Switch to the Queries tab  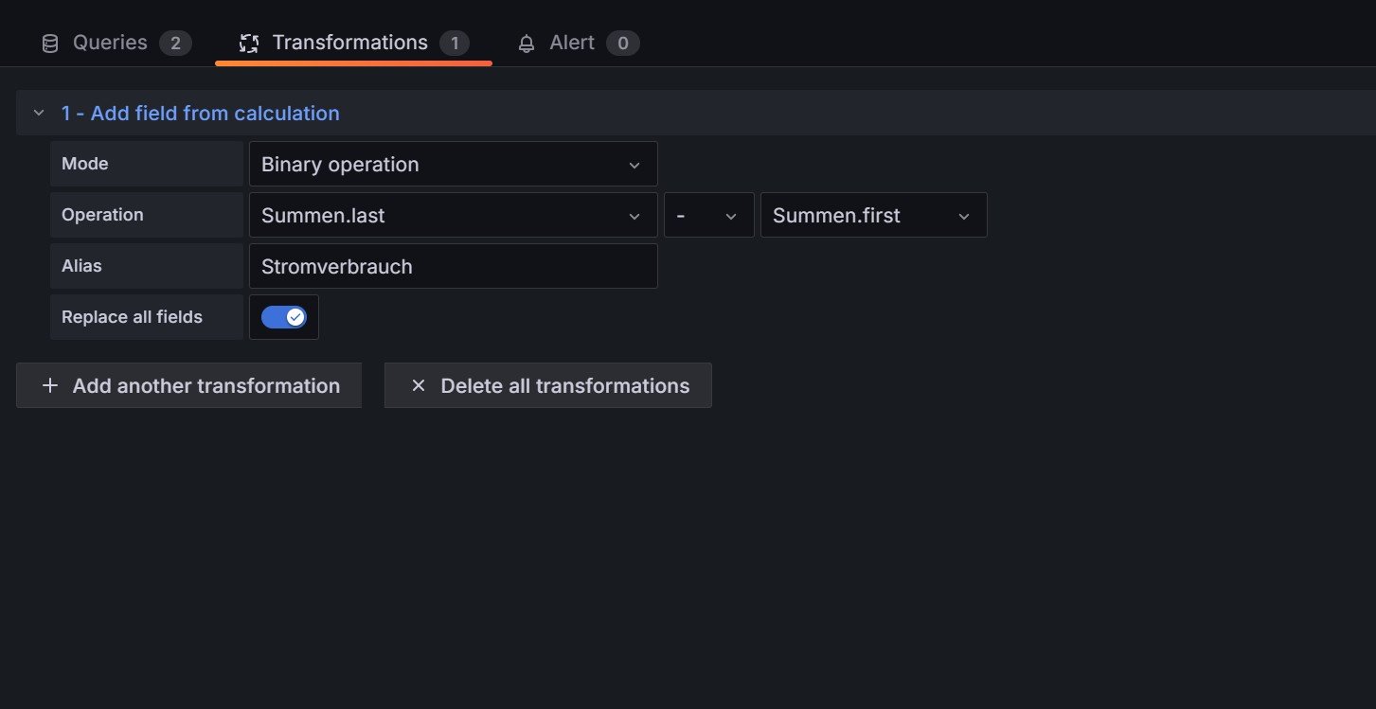[110, 44]
